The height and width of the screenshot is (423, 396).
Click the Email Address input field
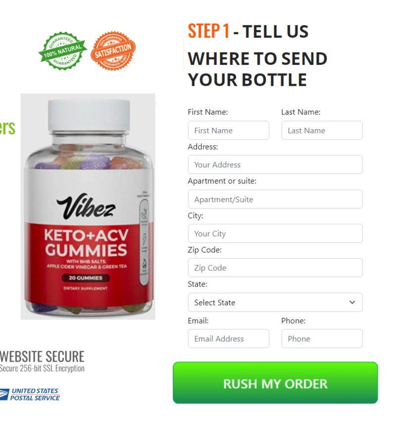coord(229,339)
